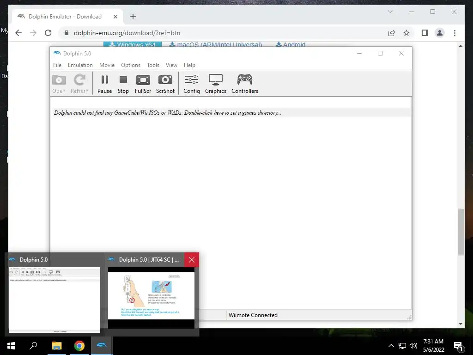View site security lock icon
Image resolution: width=473 pixels, height=355 pixels.
coord(67,33)
